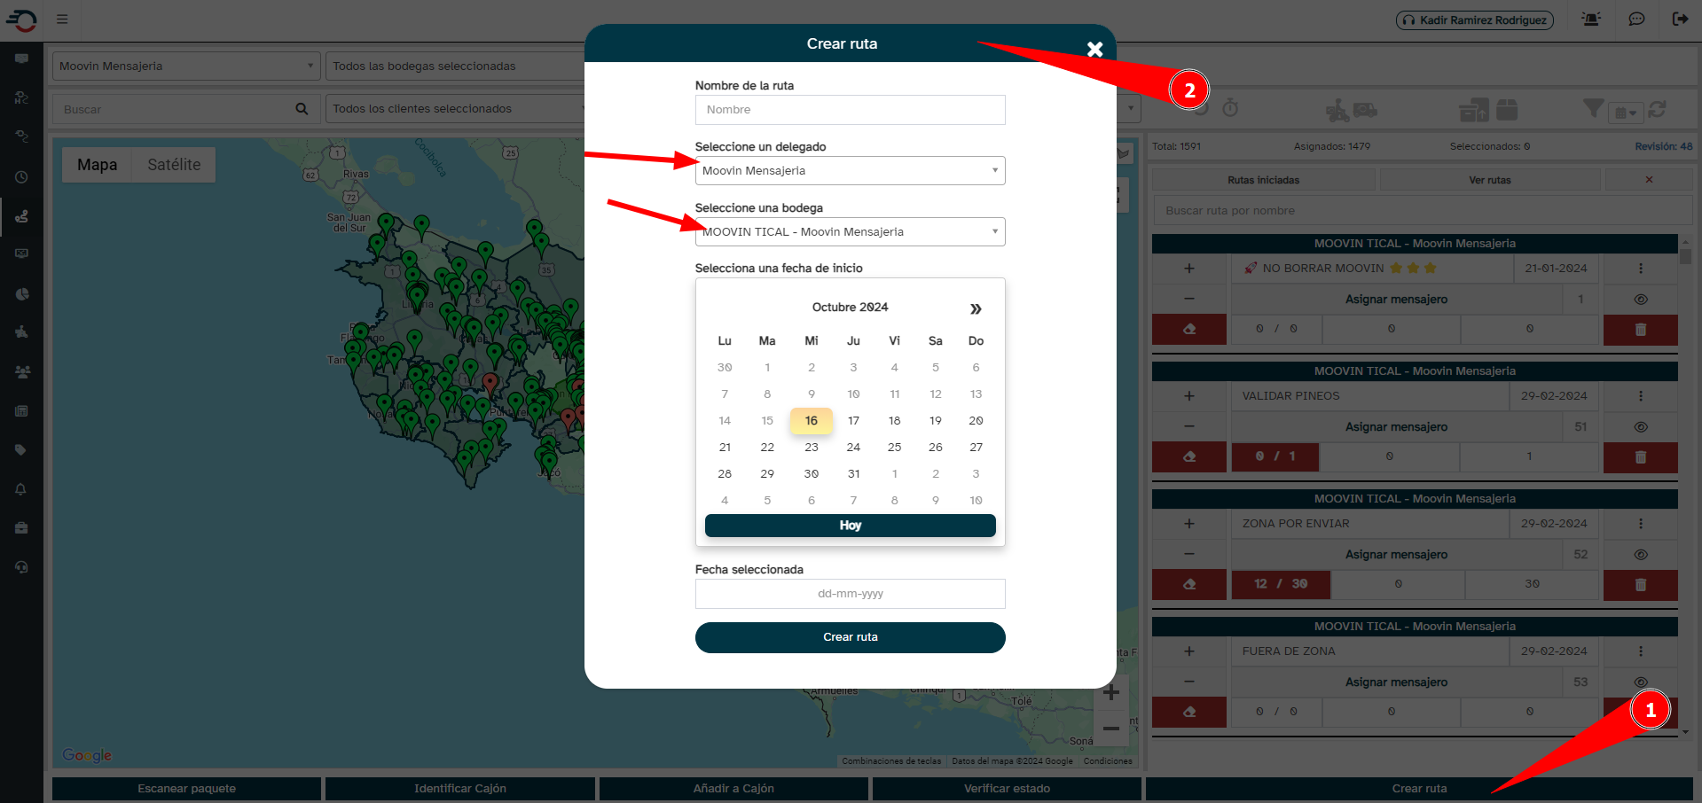This screenshot has height=803, width=1702.
Task: Click the stopwatch timer icon
Action: pyautogui.click(x=1230, y=109)
